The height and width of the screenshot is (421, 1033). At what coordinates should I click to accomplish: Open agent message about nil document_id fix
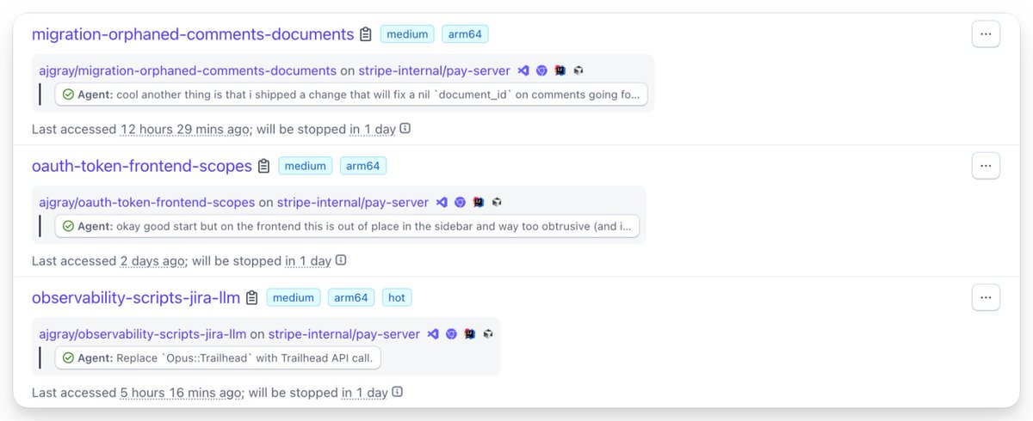pos(351,95)
